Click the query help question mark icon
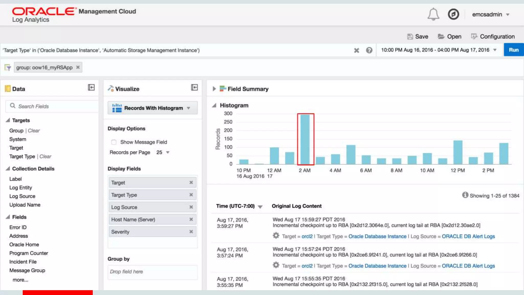Screen dimensions: 524x295 pyautogui.click(x=369, y=50)
